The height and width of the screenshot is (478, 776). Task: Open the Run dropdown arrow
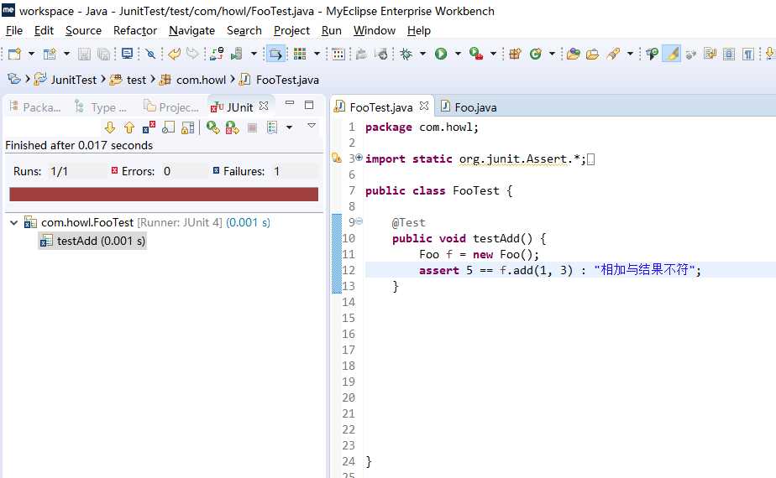458,54
